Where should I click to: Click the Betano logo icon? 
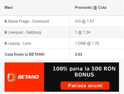pyautogui.click(x=12, y=77)
